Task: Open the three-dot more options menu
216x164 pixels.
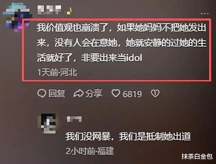Action: pyautogui.click(x=205, y=13)
